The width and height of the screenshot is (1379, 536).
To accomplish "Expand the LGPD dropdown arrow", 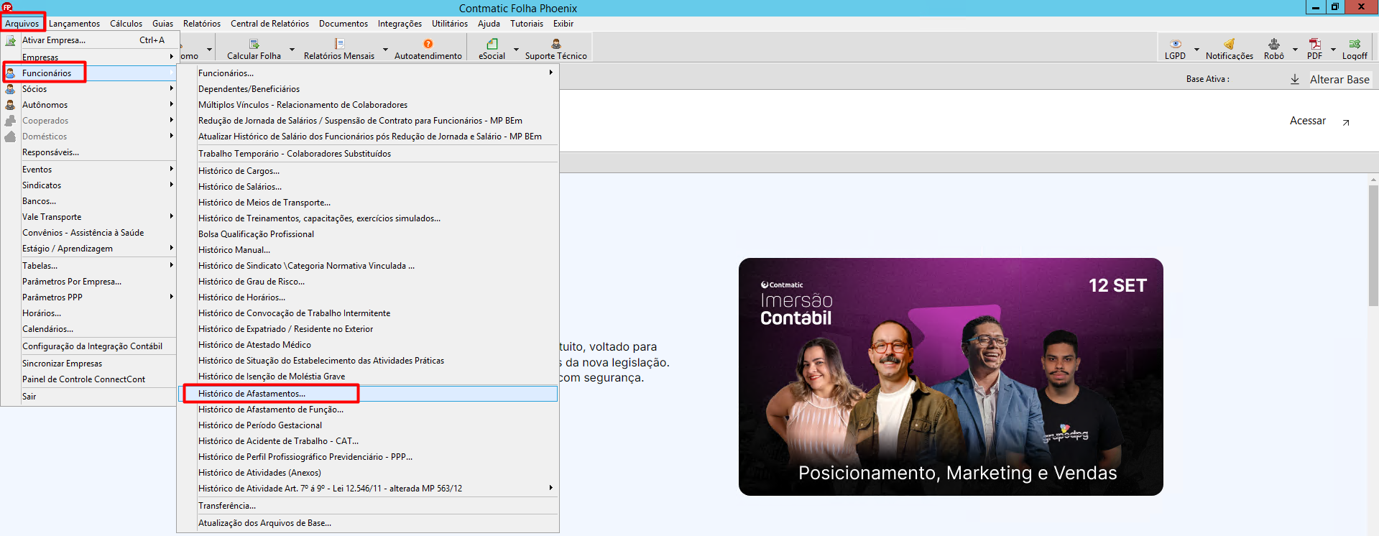I will point(1196,50).
